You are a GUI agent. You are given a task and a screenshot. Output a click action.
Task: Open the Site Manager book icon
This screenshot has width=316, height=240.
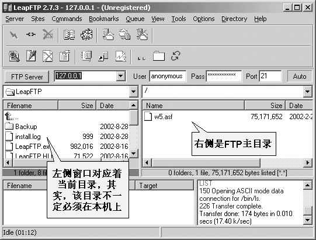(x=69, y=34)
